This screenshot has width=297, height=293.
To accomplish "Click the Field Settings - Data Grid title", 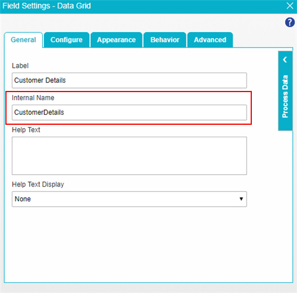I will coord(46,6).
